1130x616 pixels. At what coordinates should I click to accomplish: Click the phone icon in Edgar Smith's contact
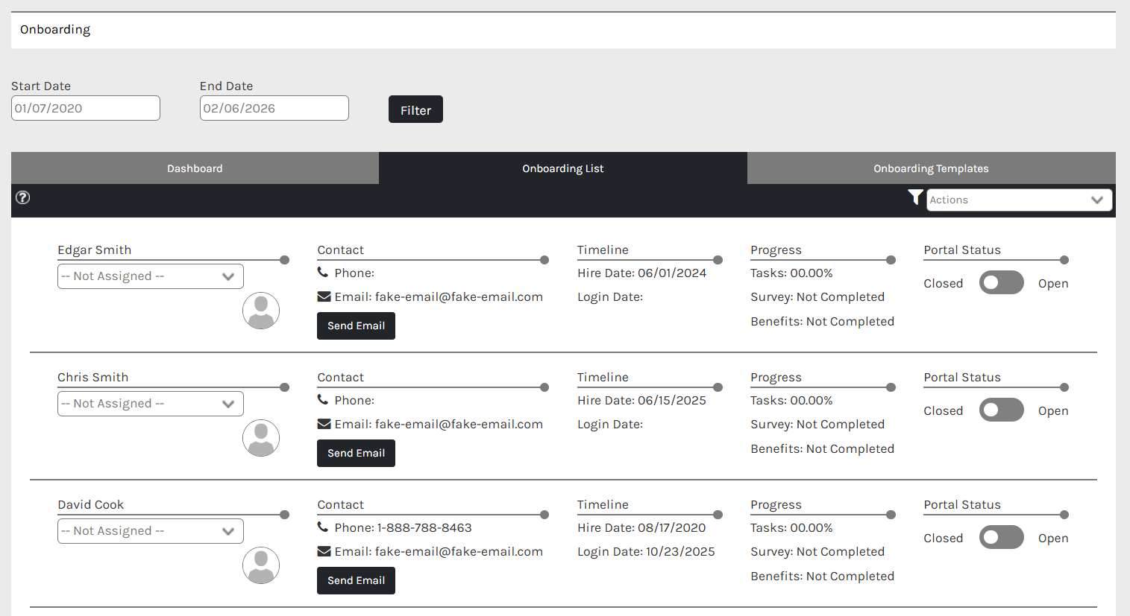pos(323,273)
